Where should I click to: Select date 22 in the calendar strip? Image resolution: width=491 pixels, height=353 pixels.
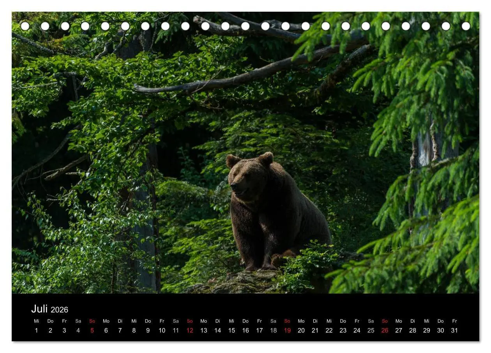click(x=329, y=330)
